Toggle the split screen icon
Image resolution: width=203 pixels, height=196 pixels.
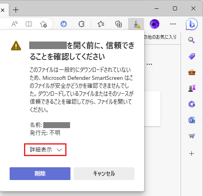[29, 24]
